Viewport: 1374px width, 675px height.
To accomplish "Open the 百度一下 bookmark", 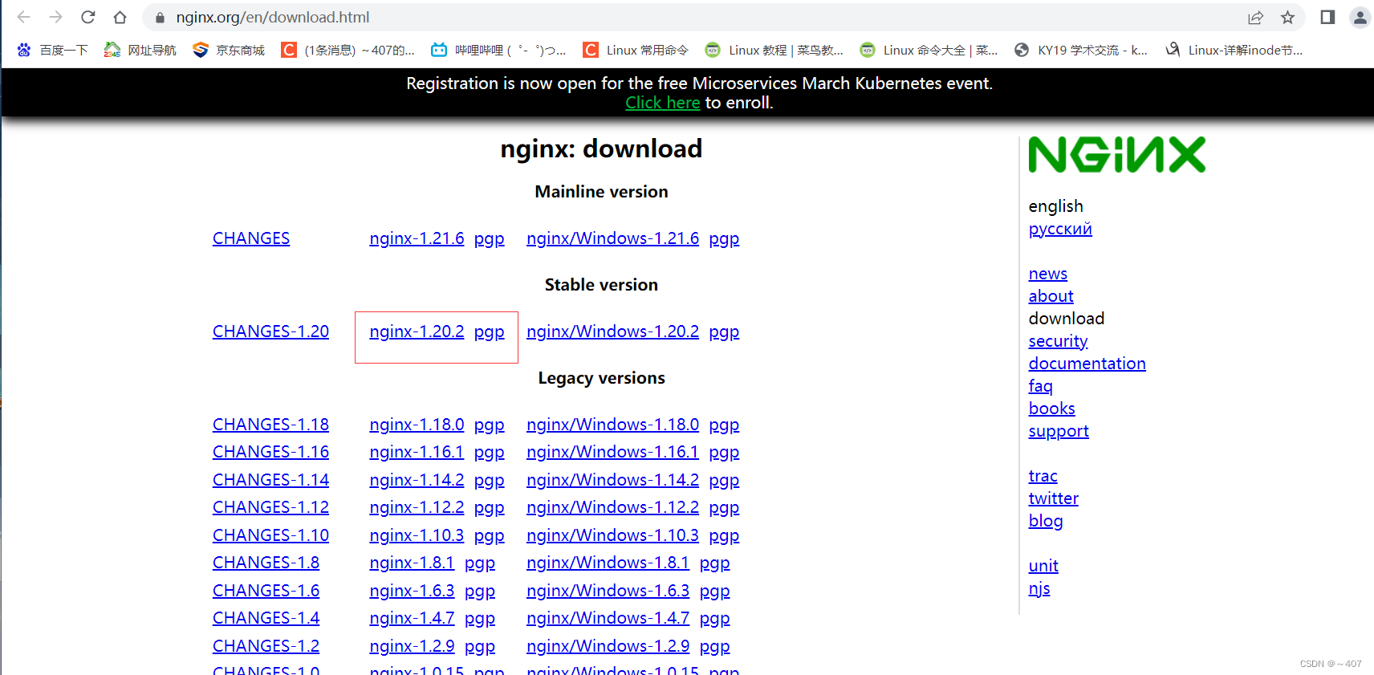I will (52, 50).
